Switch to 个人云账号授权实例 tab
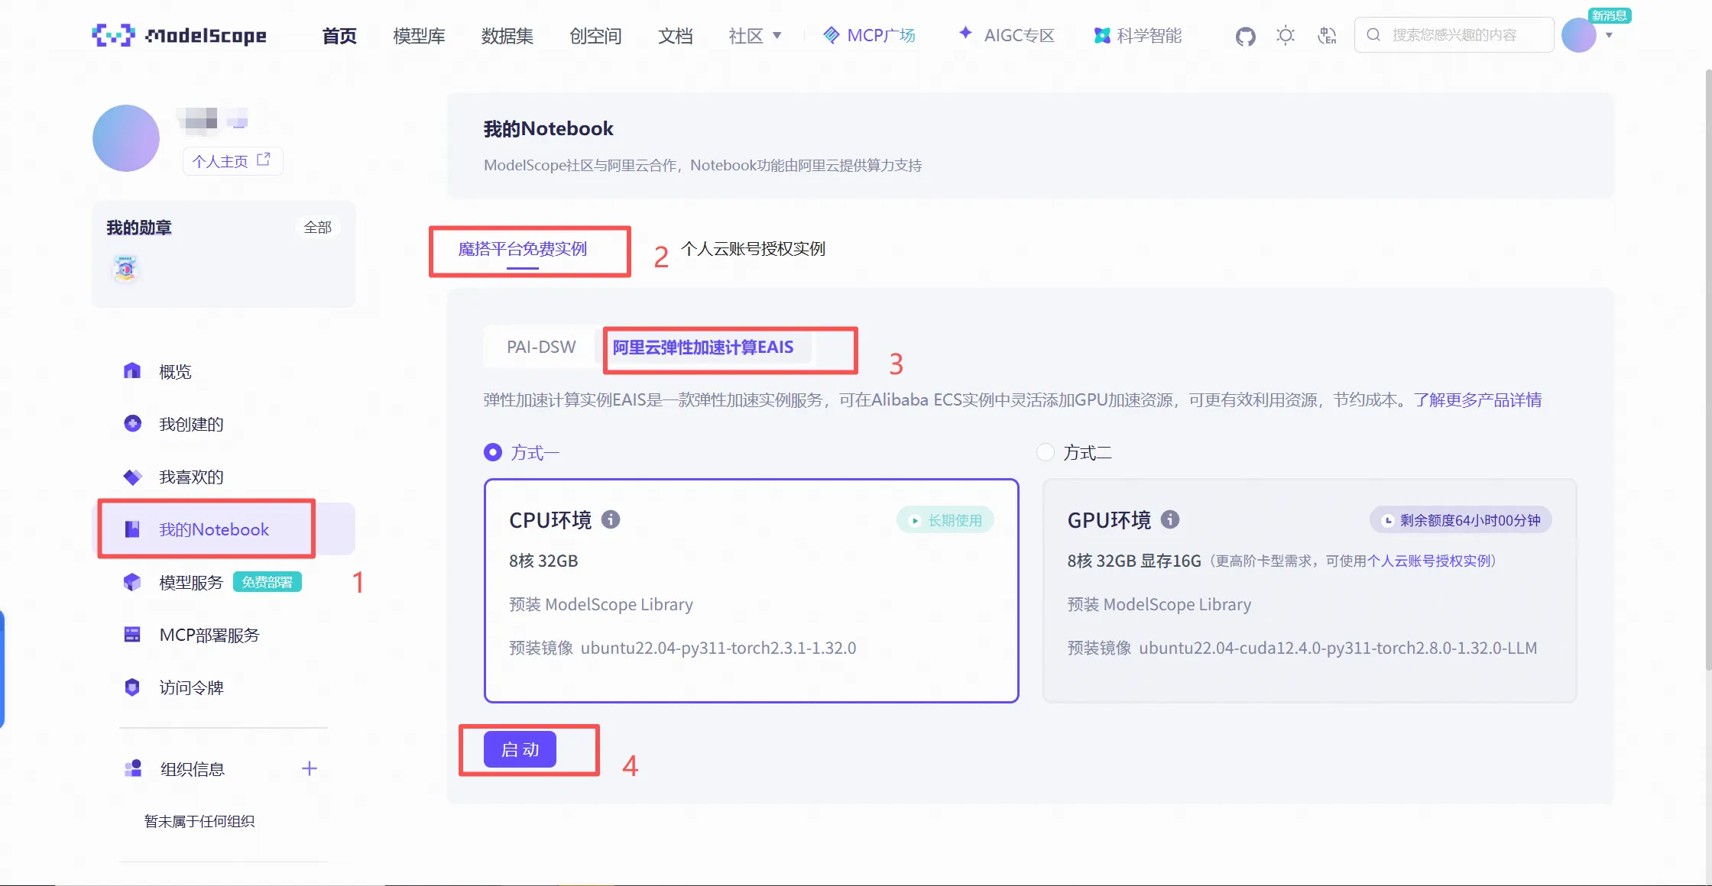Viewport: 1712px width, 886px height. pos(753,249)
